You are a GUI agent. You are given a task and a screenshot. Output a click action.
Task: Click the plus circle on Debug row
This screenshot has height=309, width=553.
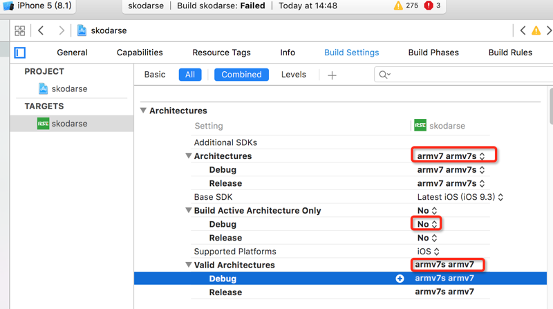[x=400, y=279]
